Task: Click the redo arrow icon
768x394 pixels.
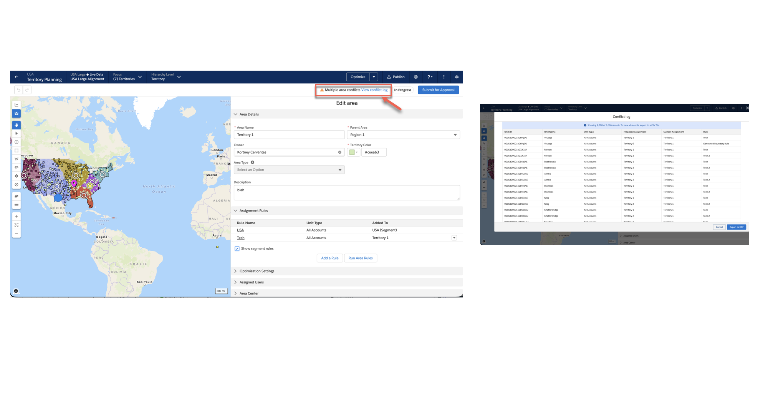Action: coord(27,90)
